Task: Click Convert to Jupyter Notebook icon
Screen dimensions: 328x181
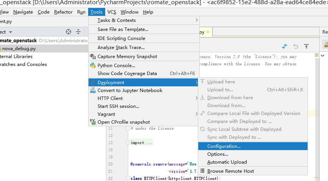Action: coord(93,90)
